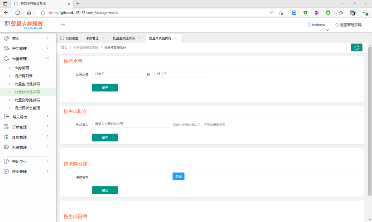The width and height of the screenshot is (372, 222).
Task: Click the 订单管理 sidebar icon
Action: point(6,127)
